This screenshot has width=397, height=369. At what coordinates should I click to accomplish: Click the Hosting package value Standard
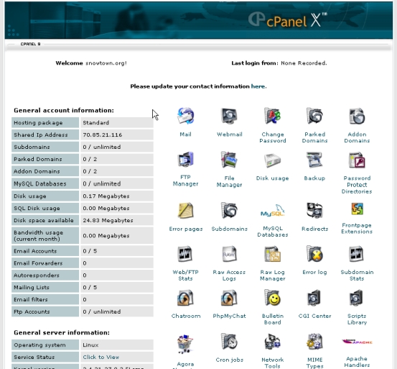(x=96, y=123)
